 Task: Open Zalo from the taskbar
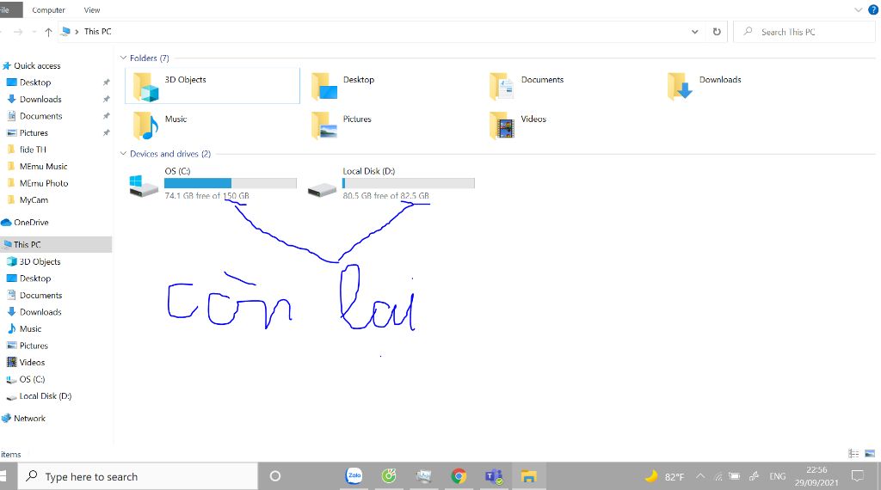(x=354, y=476)
